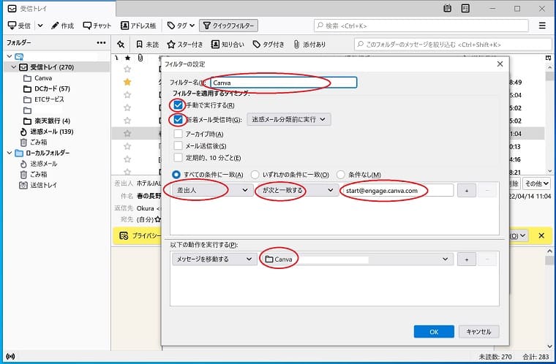Sort by star column header
Viewport: 556px width, 364px height.
[x=127, y=58]
